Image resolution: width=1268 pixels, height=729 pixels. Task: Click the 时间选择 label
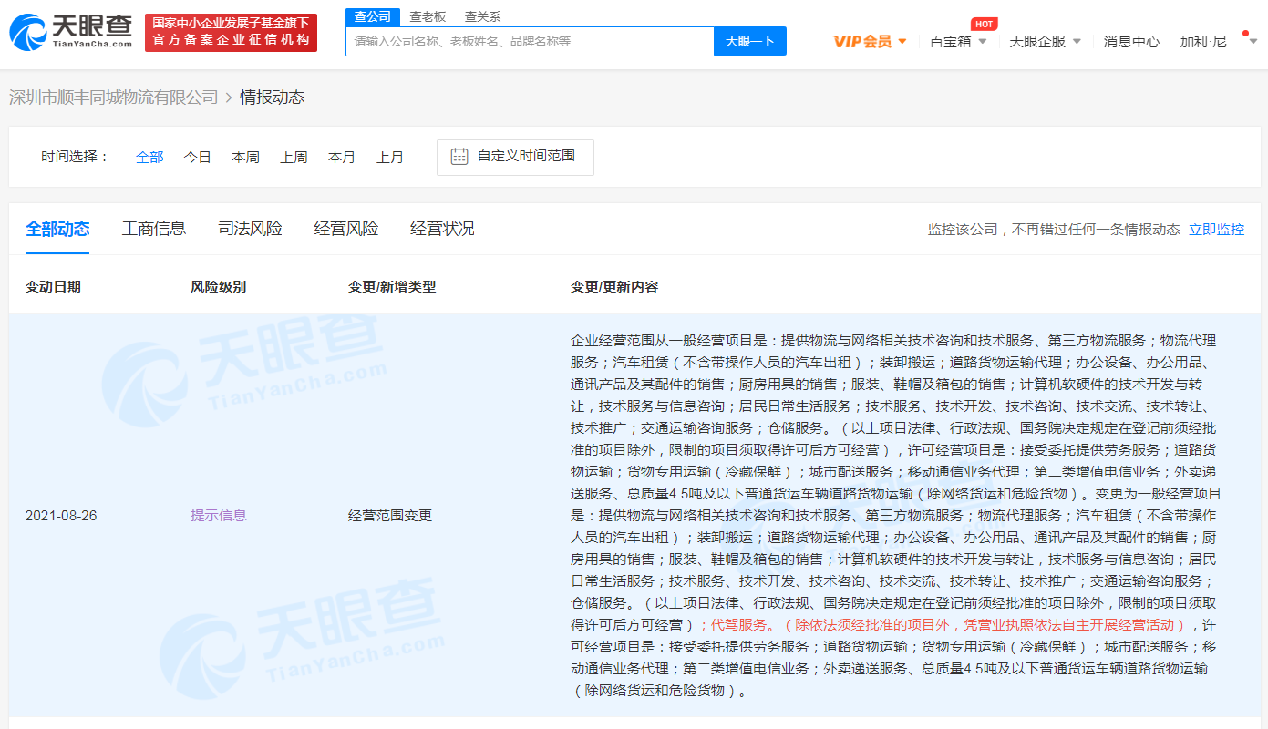(75, 157)
